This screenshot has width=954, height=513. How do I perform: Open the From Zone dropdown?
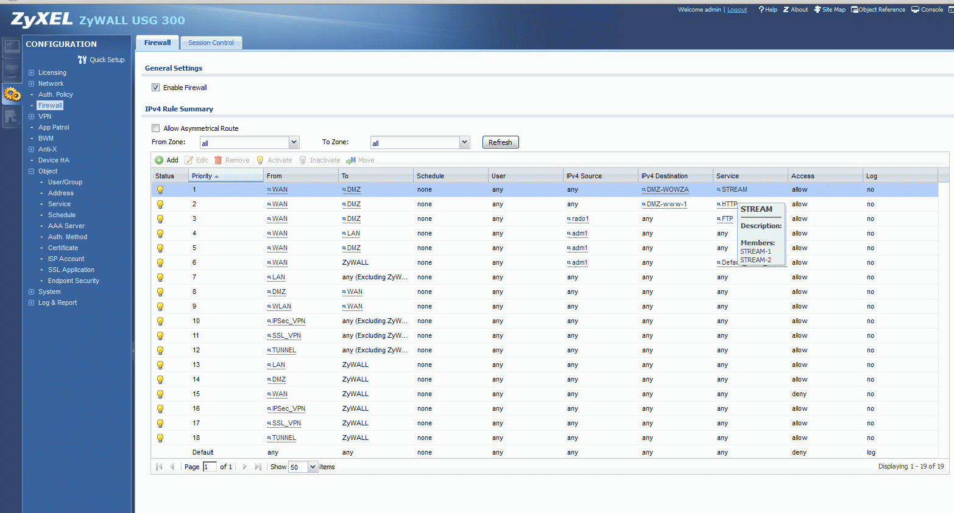(x=294, y=142)
